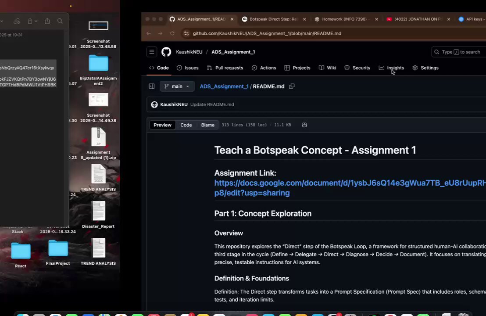Viewport: 486px width, 316px height.
Task: Click the GitHub search field
Action: tap(459, 52)
